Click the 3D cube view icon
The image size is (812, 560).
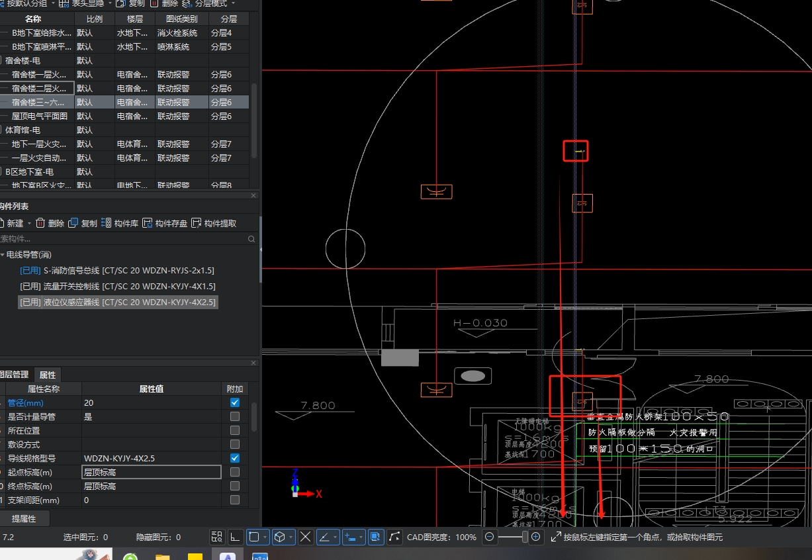coord(280,537)
